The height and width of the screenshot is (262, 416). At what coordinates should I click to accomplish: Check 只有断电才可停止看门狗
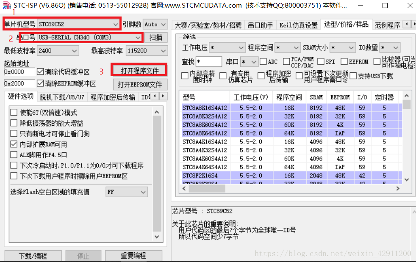(14, 134)
